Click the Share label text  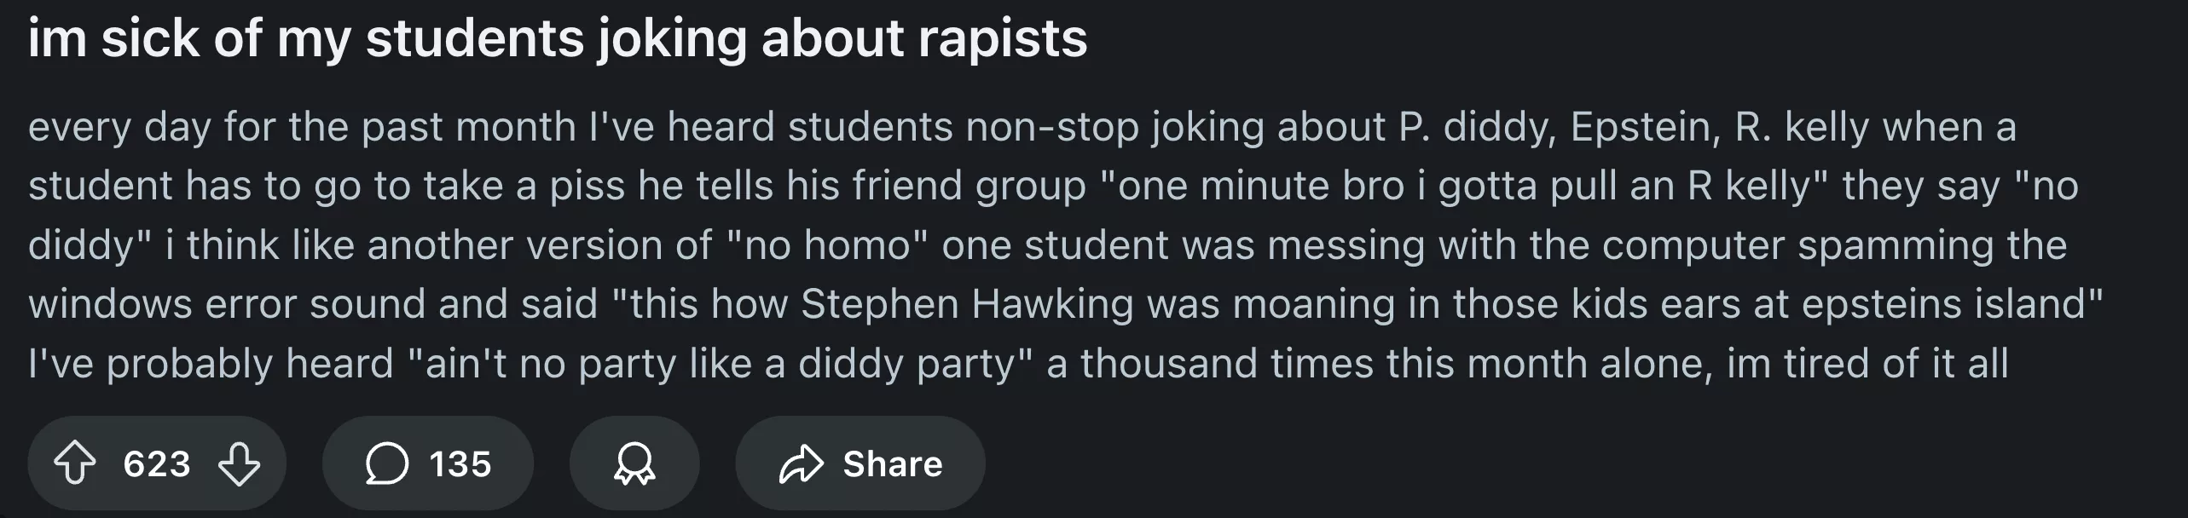[893, 464]
